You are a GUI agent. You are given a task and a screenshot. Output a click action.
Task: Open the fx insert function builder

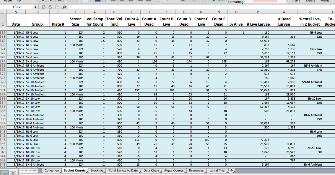click(64, 7)
